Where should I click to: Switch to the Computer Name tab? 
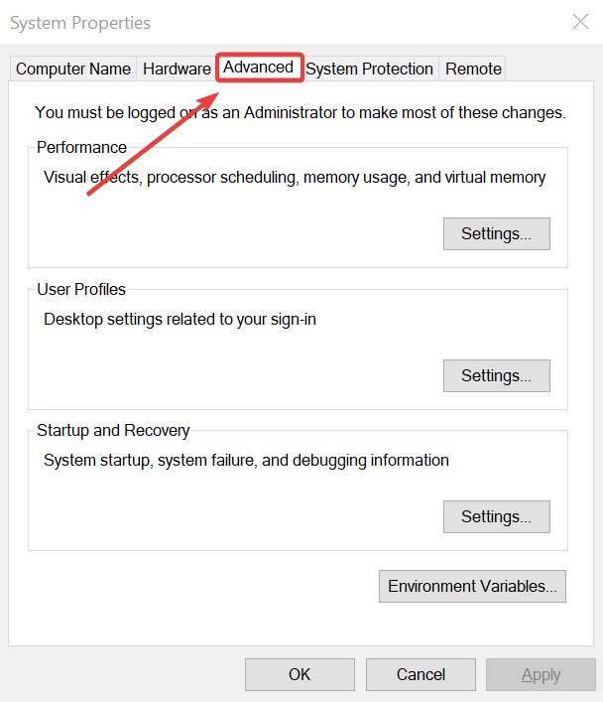73,69
